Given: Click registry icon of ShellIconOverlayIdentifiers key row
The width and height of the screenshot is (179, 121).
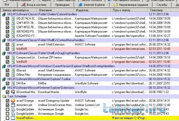Looking at the screenshot, I should 4,66.
